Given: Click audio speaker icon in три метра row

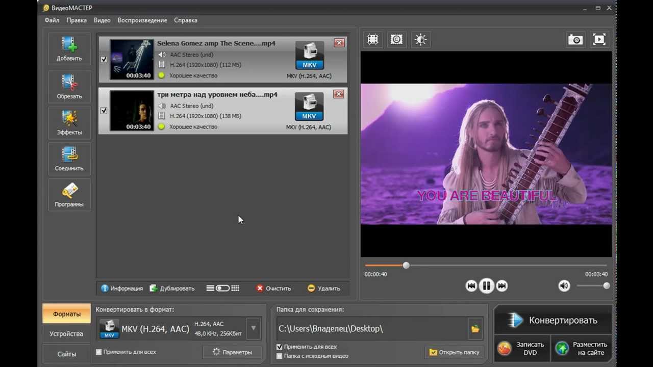Looking at the screenshot, I should coord(162,106).
